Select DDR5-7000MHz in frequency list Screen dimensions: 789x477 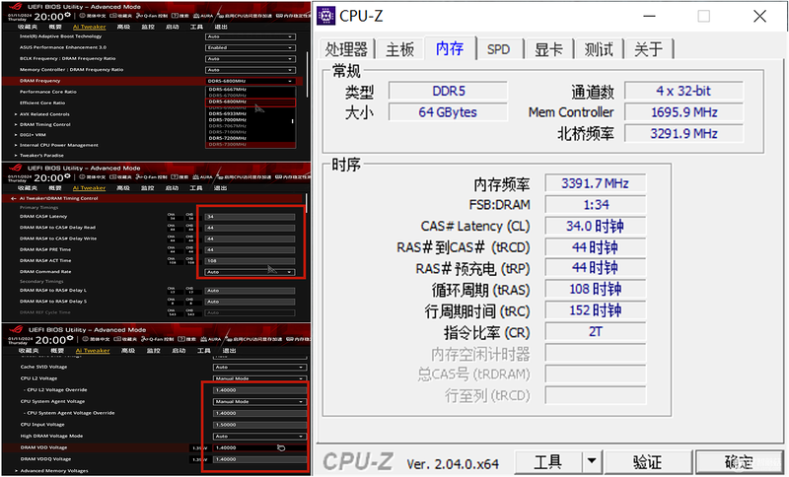[x=228, y=119]
